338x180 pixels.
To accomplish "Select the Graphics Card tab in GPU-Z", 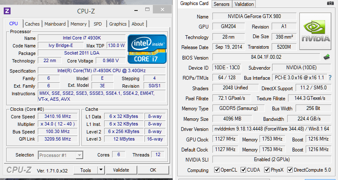I will coord(194,4).
